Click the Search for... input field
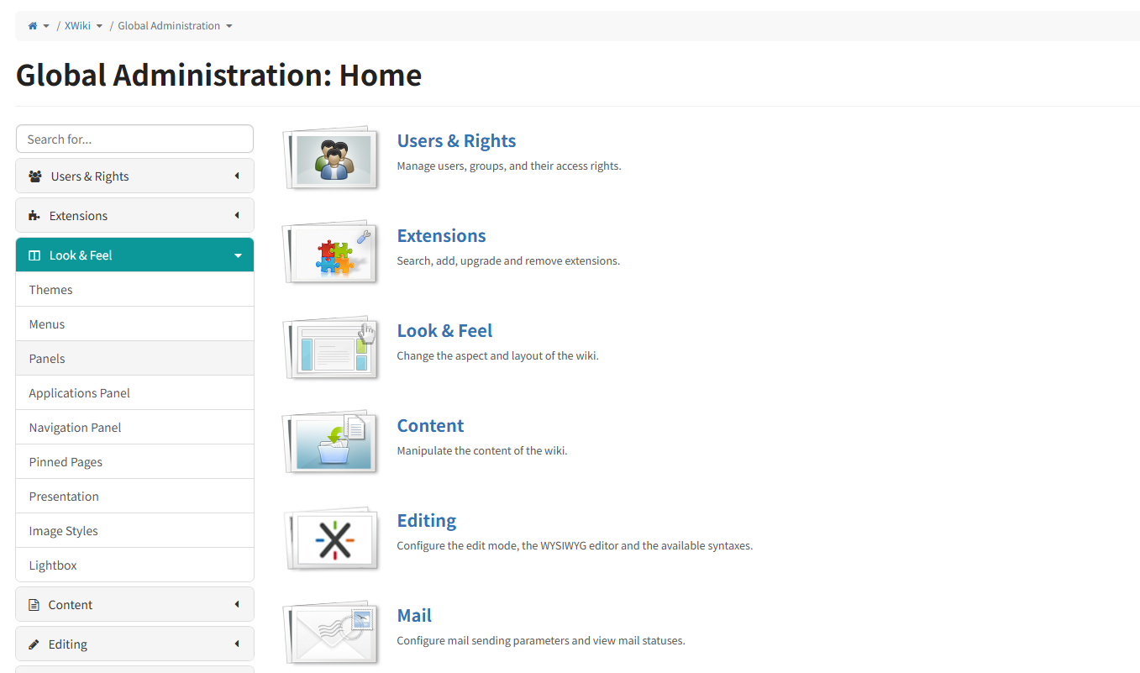Screen dimensions: 1140x673 (134, 139)
